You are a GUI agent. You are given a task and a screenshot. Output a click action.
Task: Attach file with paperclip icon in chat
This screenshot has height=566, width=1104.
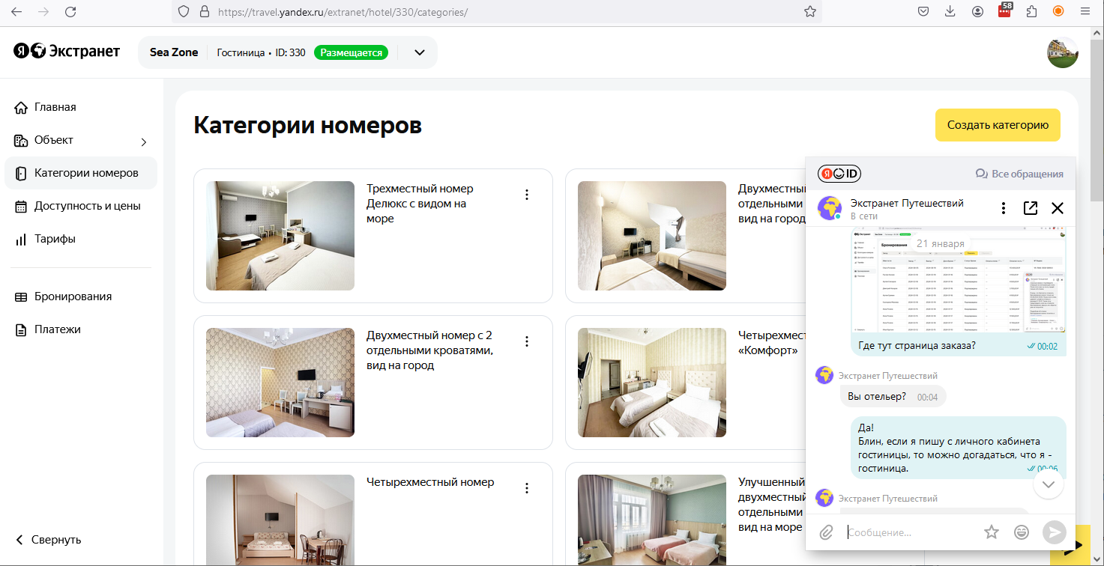tap(826, 532)
